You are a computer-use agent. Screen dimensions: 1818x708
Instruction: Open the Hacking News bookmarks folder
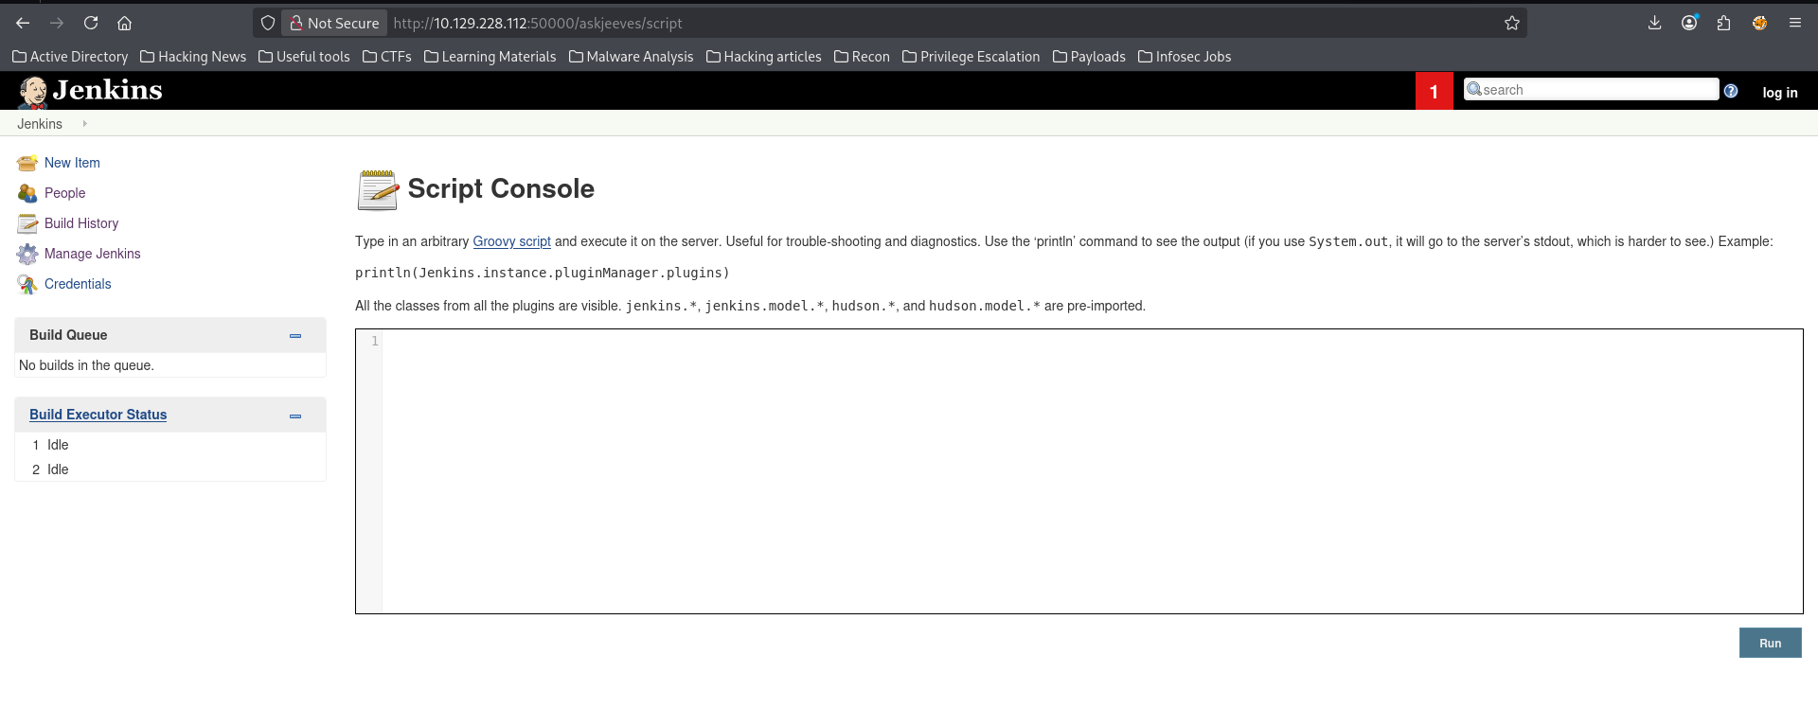click(x=193, y=57)
